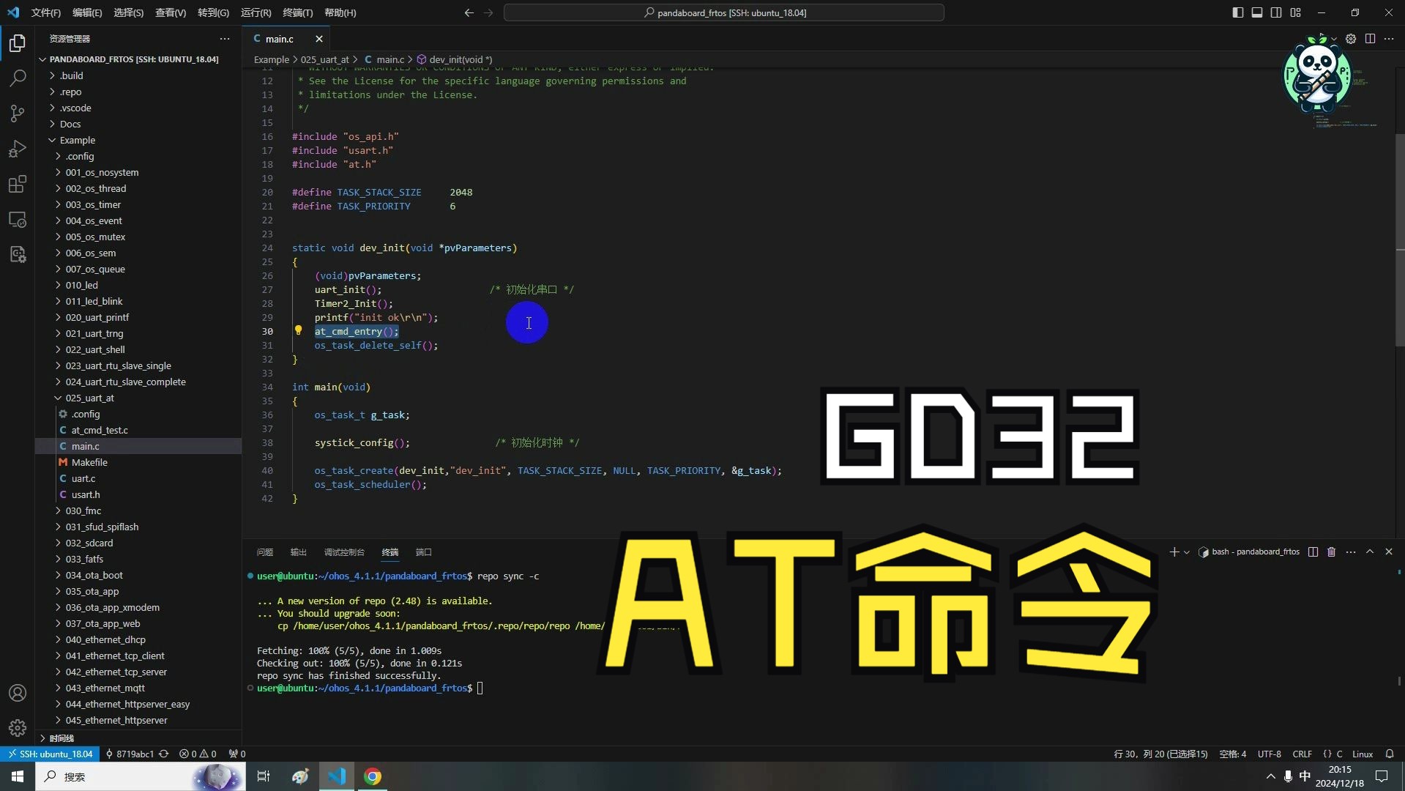Open at_cmd_test.c in file tree
The image size is (1405, 791).
138,430
